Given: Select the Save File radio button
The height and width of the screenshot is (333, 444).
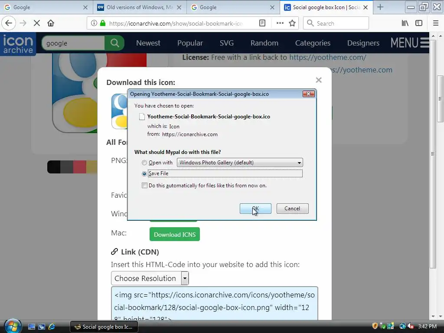Looking at the screenshot, I should [144, 173].
